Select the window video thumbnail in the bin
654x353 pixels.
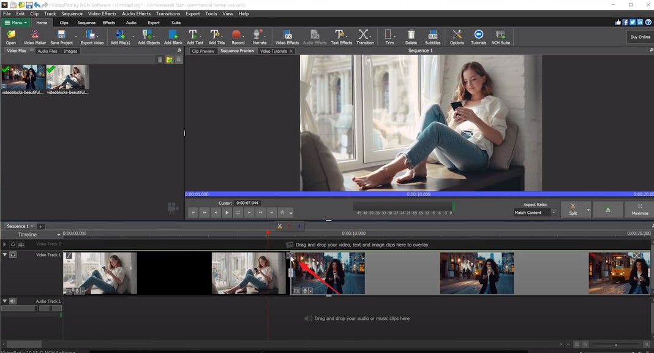pos(67,77)
